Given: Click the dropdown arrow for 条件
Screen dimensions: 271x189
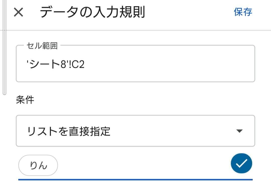Looking at the screenshot, I should click(x=239, y=131).
